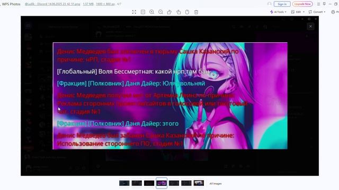Expand the Edit dropdown arrow
The image size is (339, 190).
(304, 12)
